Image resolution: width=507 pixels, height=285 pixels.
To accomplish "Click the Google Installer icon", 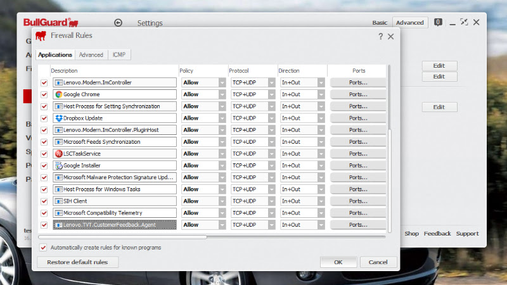I will pos(58,165).
